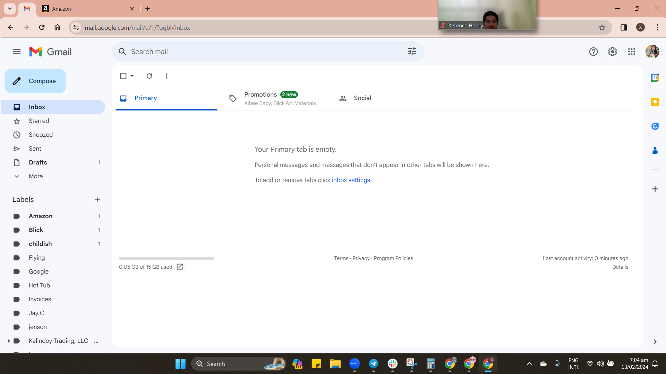Screen dimensions: 666x374
Task: Open a new Chrome tab
Action: point(147,9)
